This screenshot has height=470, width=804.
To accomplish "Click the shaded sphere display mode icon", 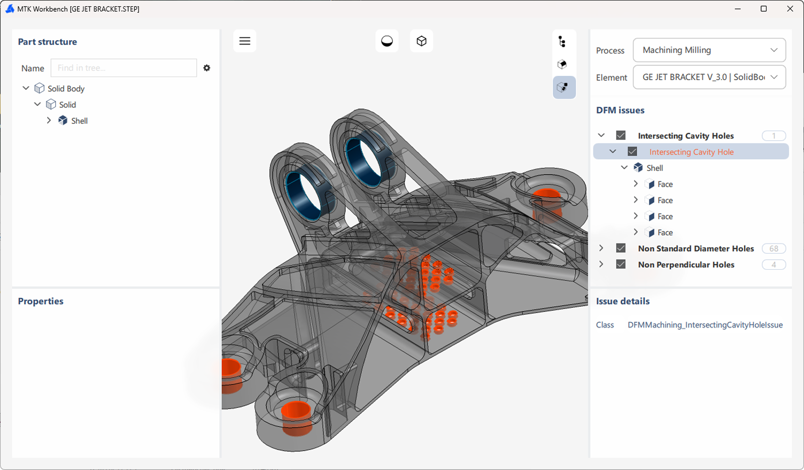I will [x=386, y=40].
